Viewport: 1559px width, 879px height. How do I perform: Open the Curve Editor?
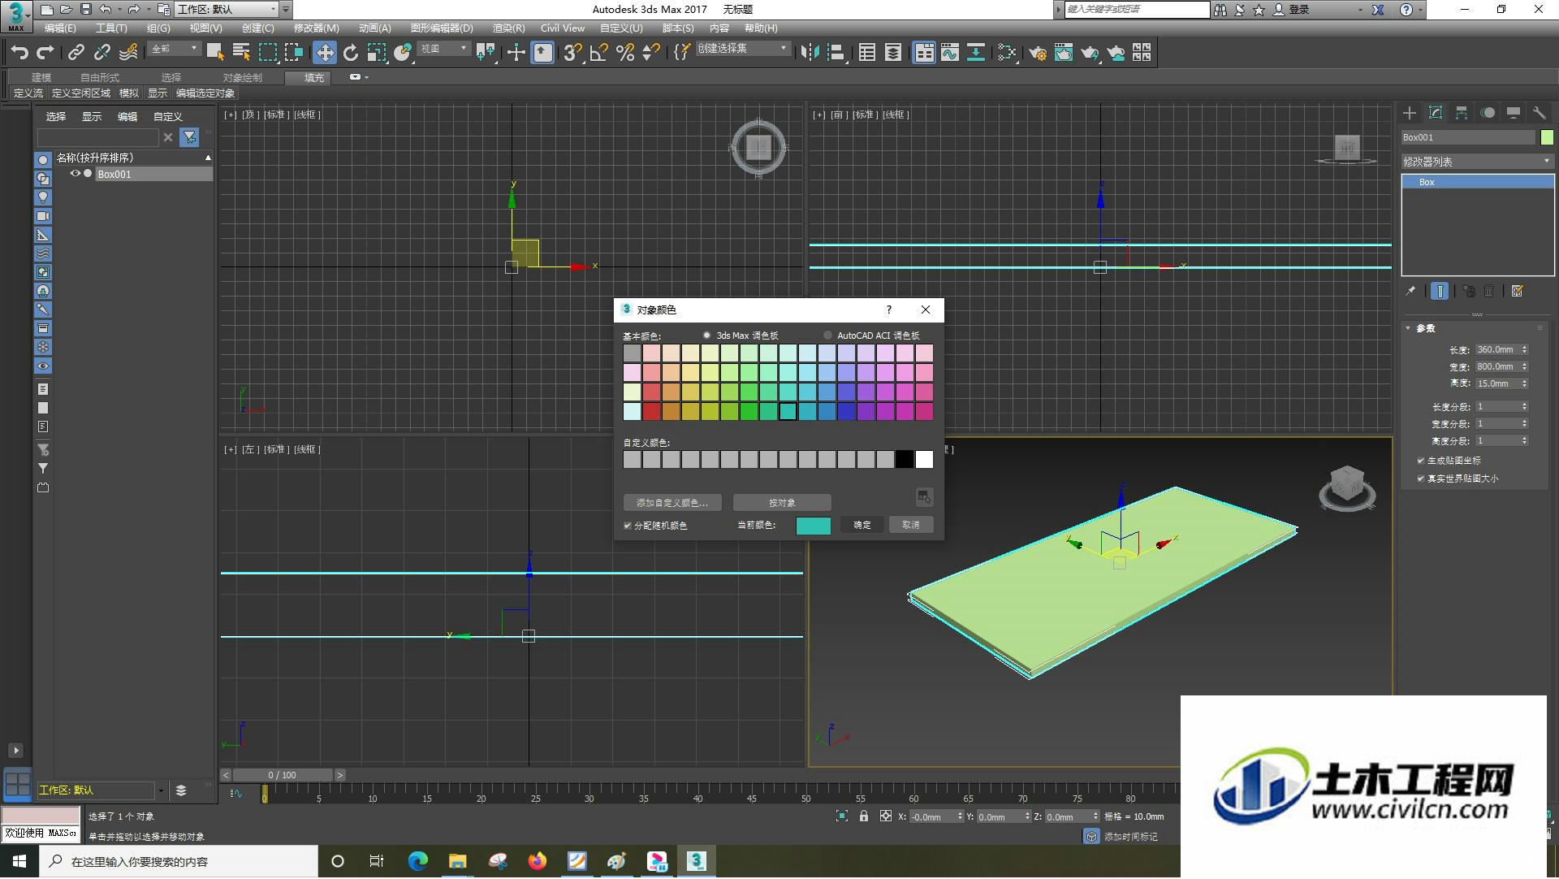950,53
